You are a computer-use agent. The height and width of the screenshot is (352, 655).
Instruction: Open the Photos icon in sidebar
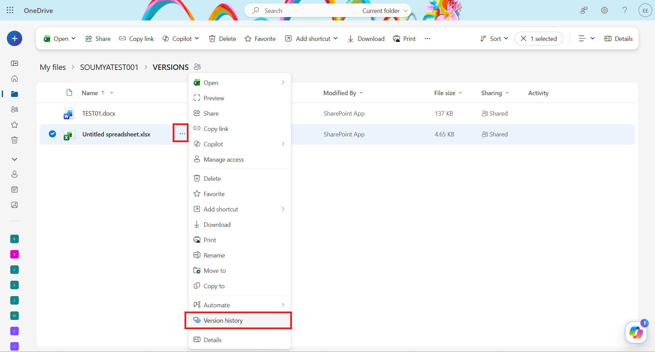[14, 205]
